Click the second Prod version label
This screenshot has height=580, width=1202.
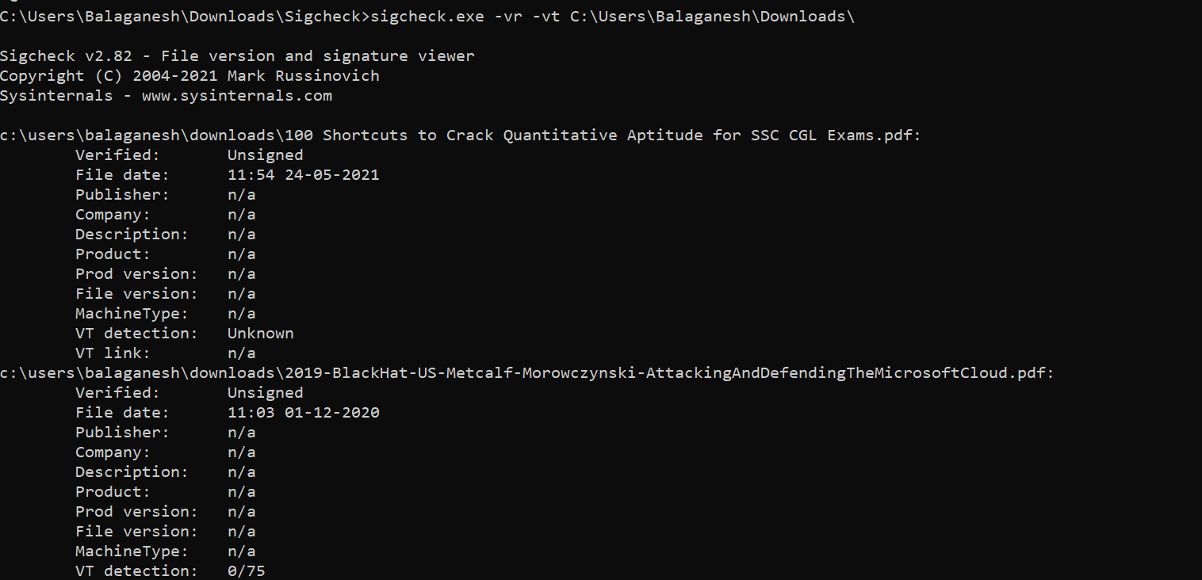click(136, 512)
